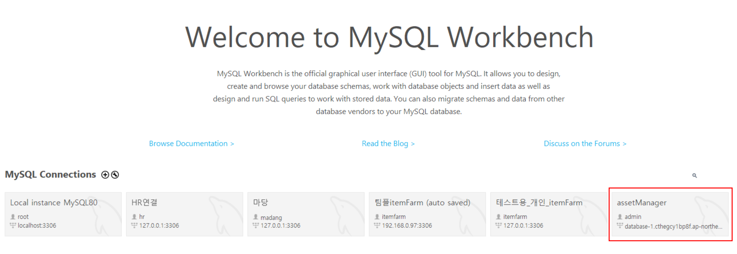The image size is (737, 254).
Task: Click the hr user label
Action: (x=142, y=216)
